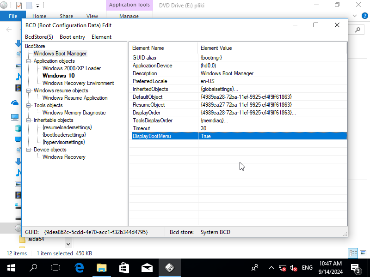
Task: Open the notification center icon
Action: [x=356, y=269]
